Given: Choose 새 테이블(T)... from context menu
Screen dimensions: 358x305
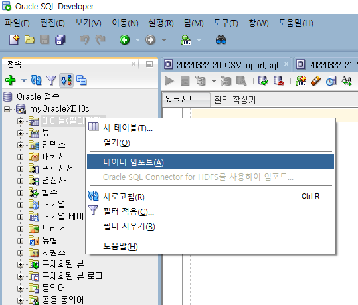Looking at the screenshot, I should [211, 128].
